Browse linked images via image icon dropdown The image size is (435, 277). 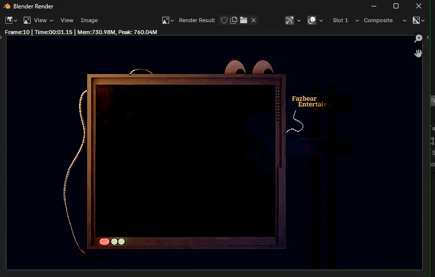click(168, 20)
